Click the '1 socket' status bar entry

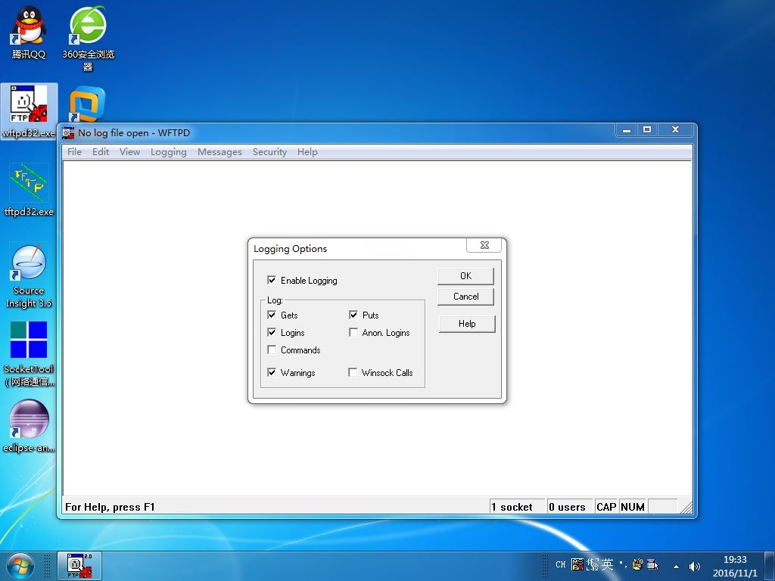point(517,507)
